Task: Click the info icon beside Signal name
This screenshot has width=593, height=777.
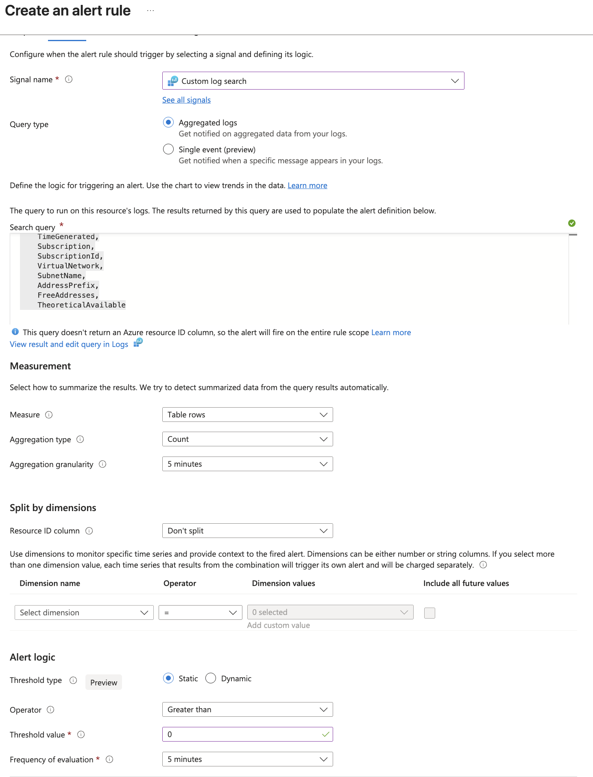Action: 69,79
